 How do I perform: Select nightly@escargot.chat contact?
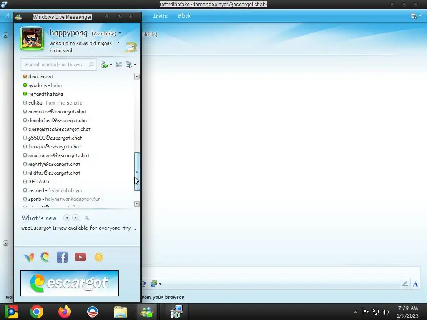coord(52,164)
